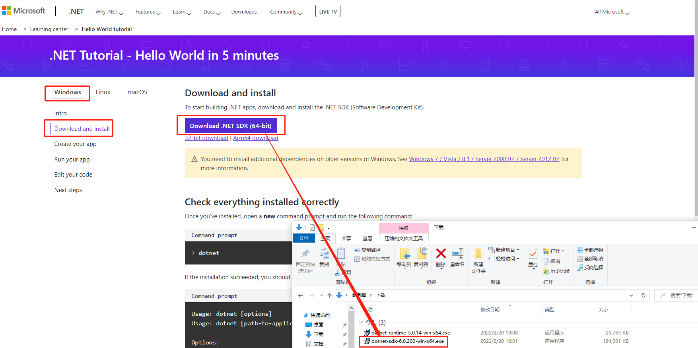The image size is (698, 348).
Task: Open 属性 (Properties) from the ribbon
Action: (533, 253)
